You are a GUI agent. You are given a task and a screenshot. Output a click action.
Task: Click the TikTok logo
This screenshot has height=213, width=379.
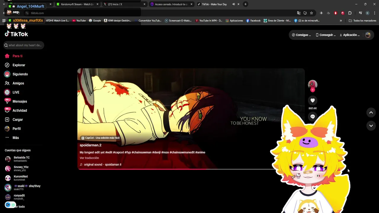pyautogui.click(x=16, y=34)
